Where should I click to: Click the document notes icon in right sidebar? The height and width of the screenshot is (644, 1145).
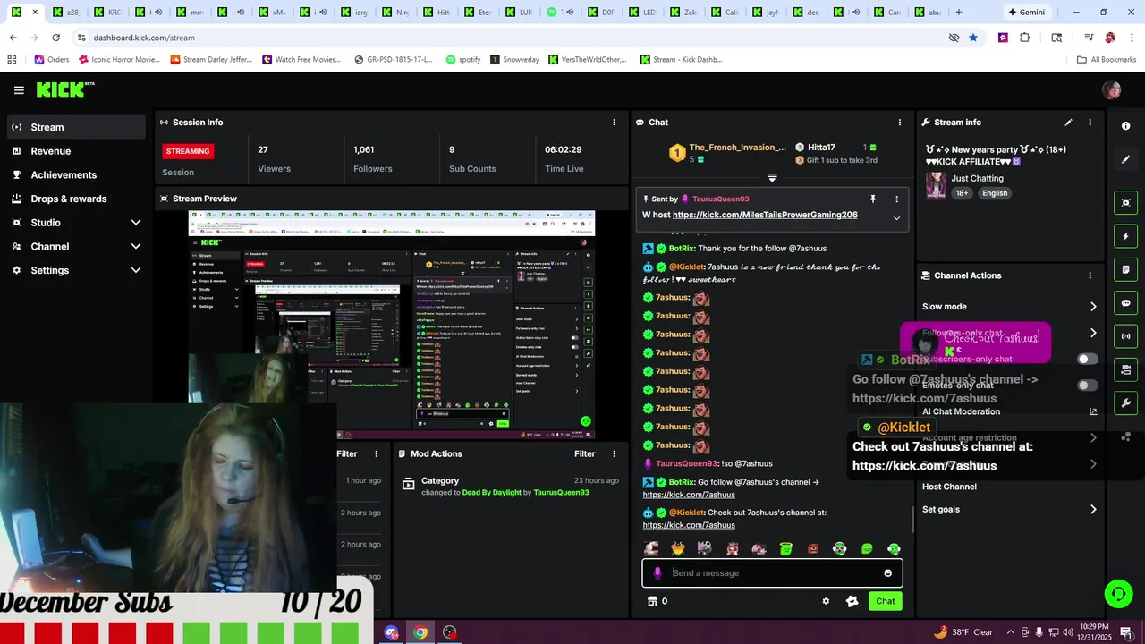pos(1126,269)
